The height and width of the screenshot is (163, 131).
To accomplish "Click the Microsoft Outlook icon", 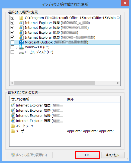I will tap(21, 42).
